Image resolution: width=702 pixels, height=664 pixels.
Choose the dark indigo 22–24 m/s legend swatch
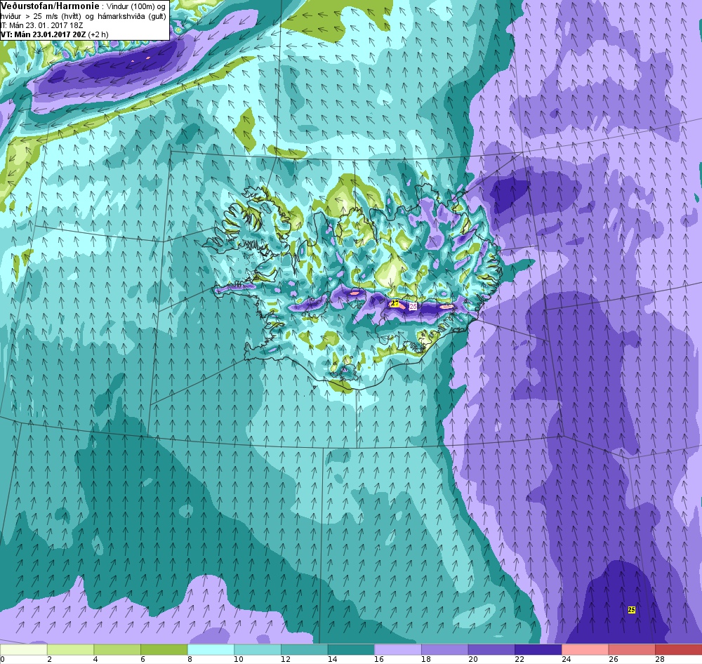538,650
